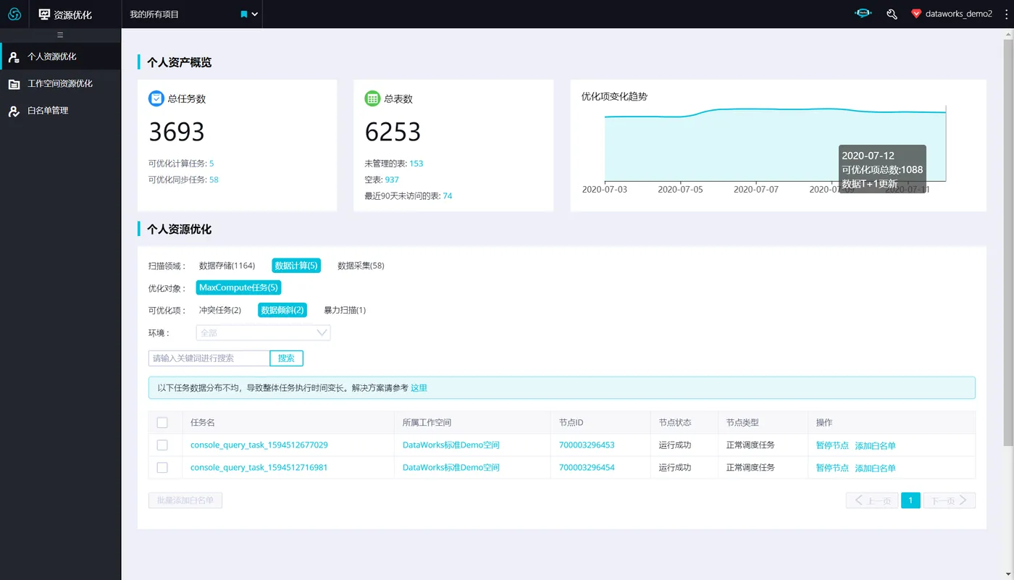Image resolution: width=1014 pixels, height=580 pixels.
Task: Click 添加白名单 for node 700003296454
Action: point(875,468)
